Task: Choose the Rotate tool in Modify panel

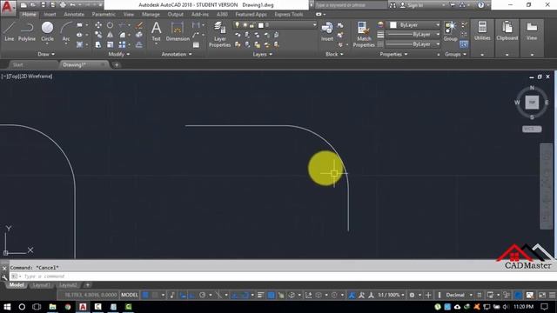Action: click(111, 25)
